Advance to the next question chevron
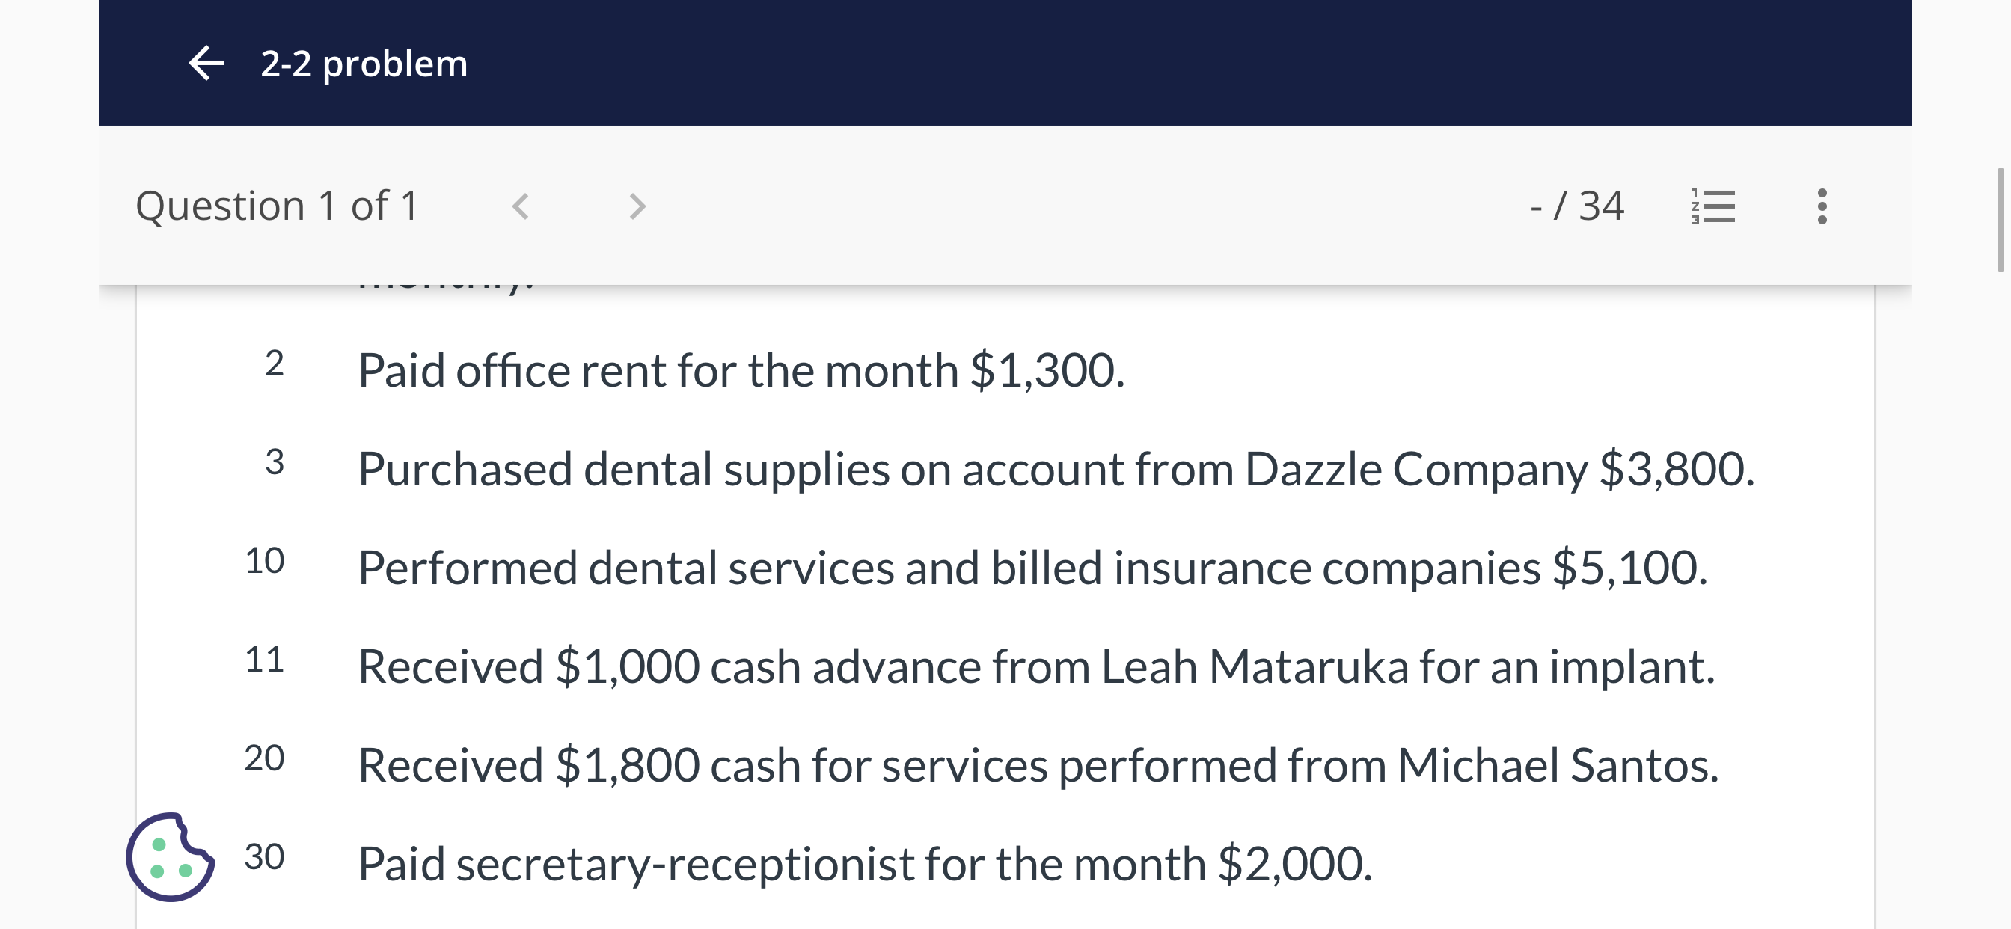 [x=637, y=207]
